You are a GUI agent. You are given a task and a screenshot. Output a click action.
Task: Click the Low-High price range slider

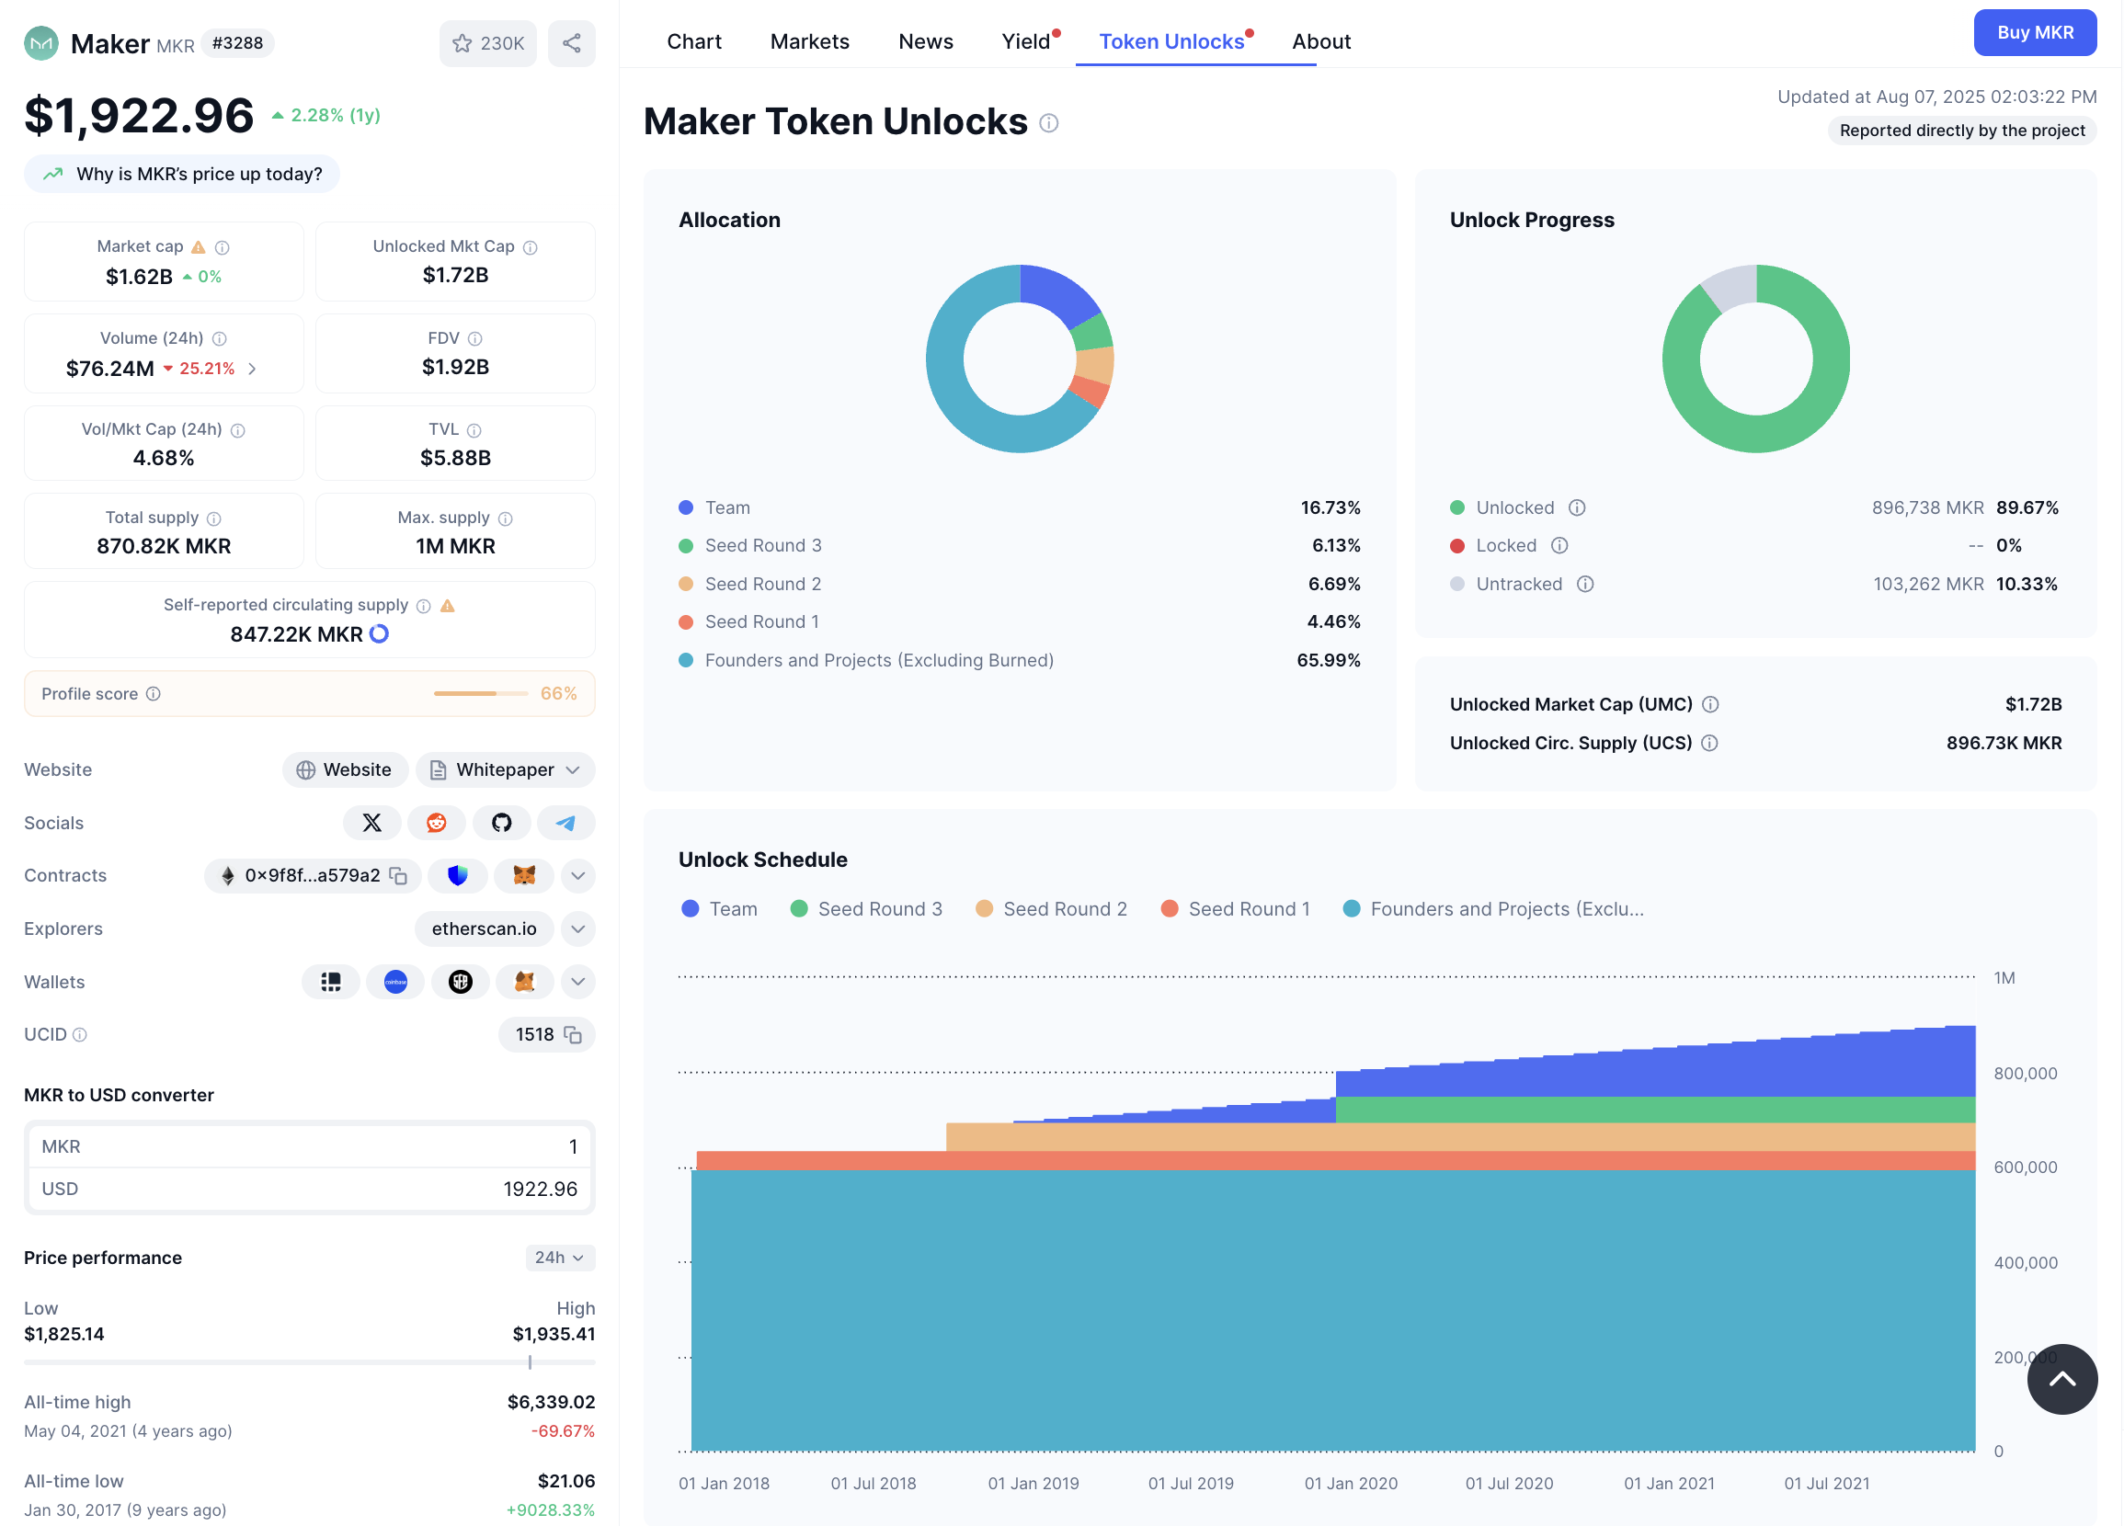309,1363
